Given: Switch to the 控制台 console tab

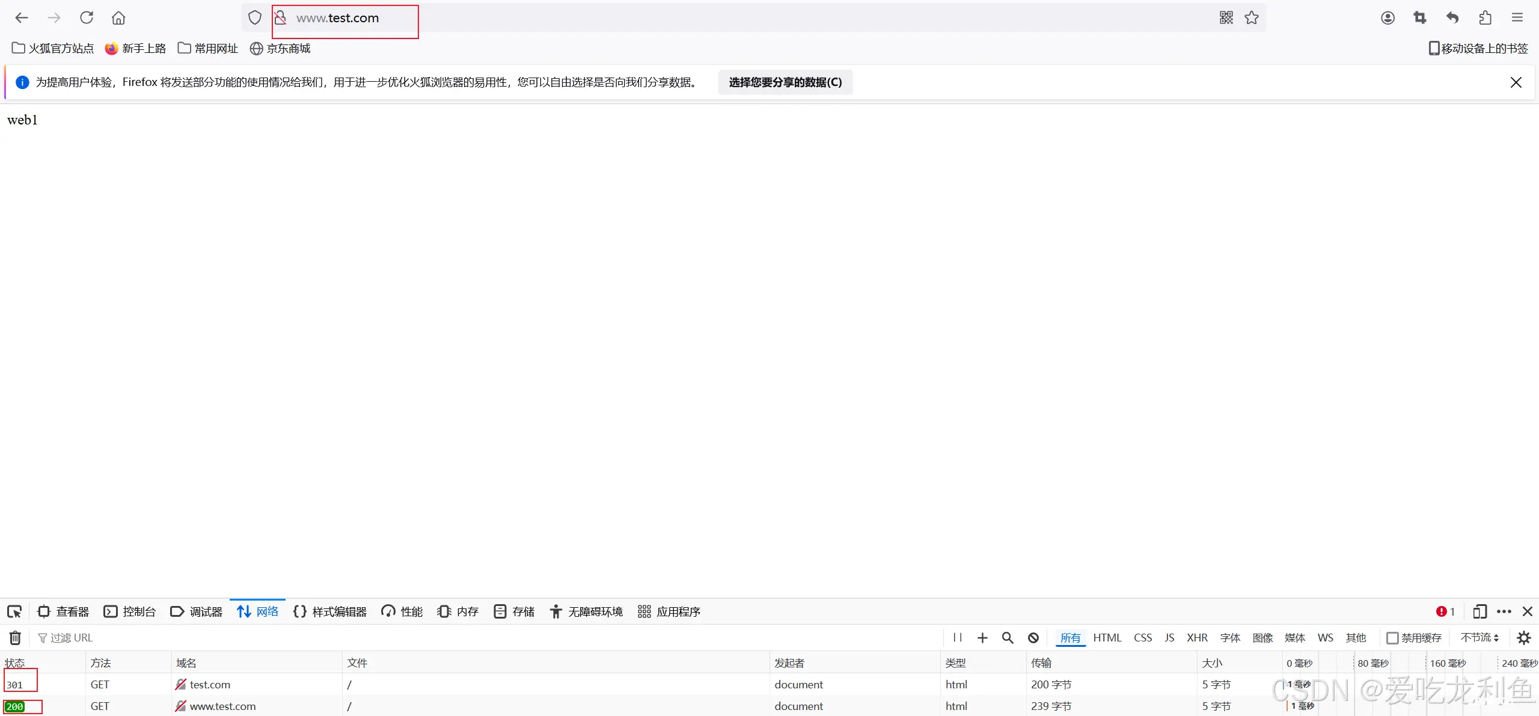Looking at the screenshot, I should pos(130,611).
